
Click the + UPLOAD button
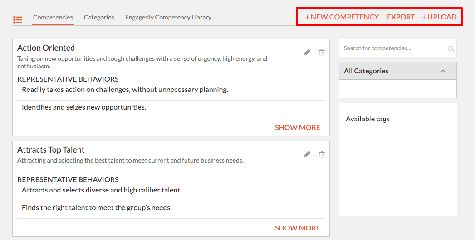click(x=439, y=17)
